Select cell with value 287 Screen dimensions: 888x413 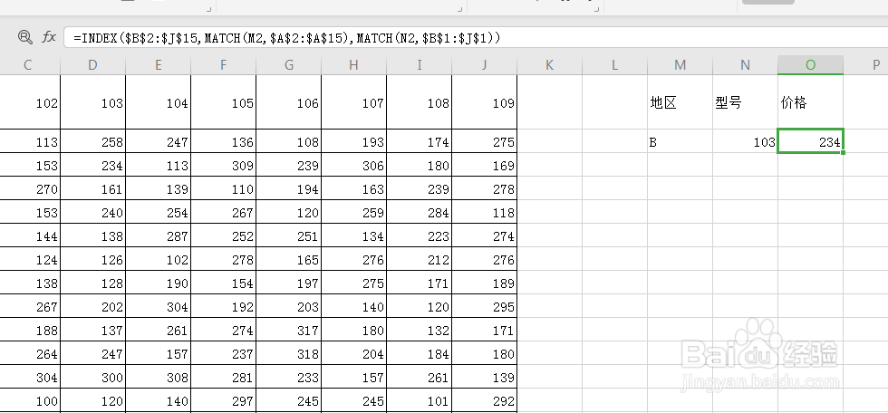[x=158, y=235]
